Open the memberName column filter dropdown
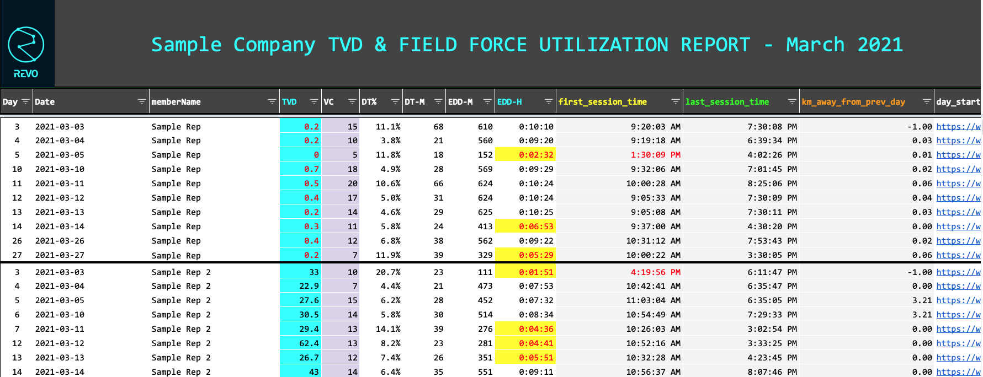This screenshot has height=377, width=983. [272, 101]
